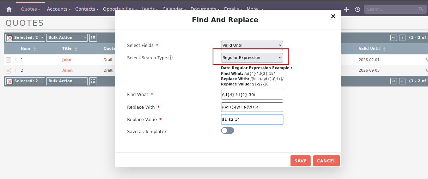Open the Select Fields dropdown
This screenshot has height=179, width=428.
[252, 45]
